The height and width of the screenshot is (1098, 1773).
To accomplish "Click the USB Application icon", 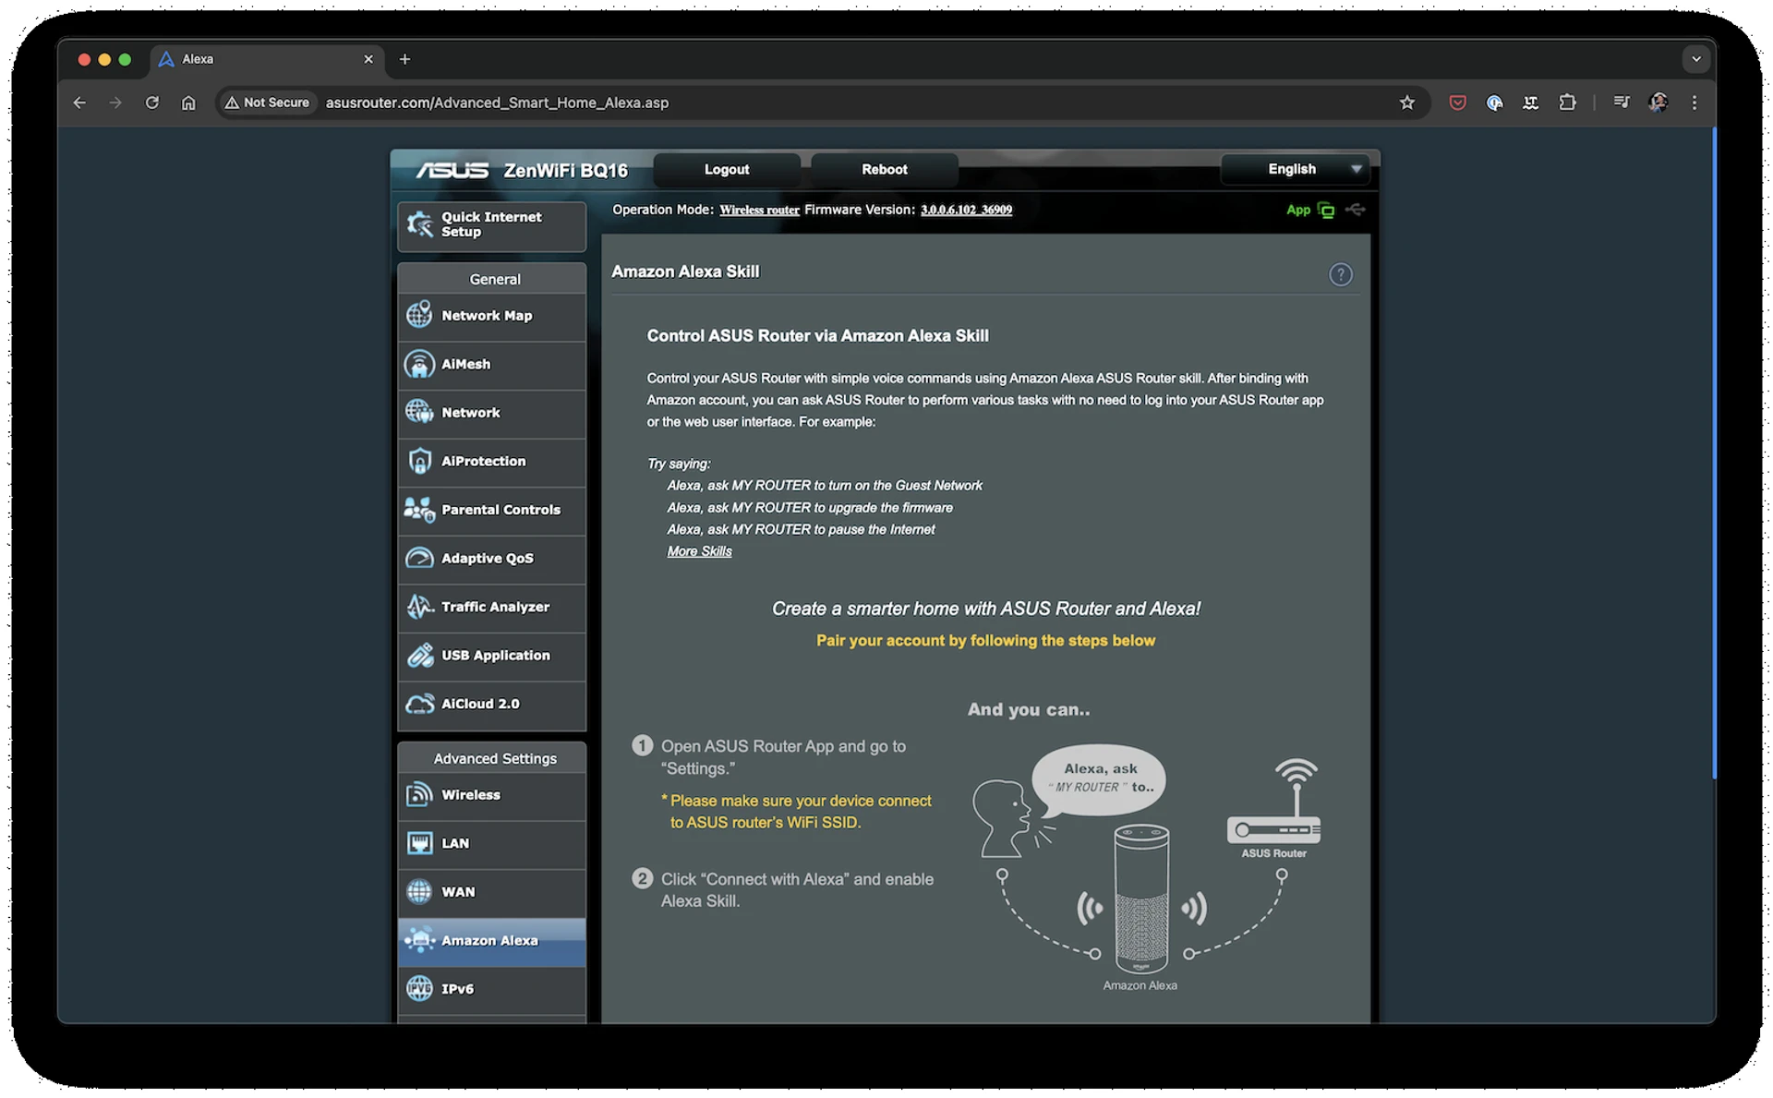I will coord(419,656).
